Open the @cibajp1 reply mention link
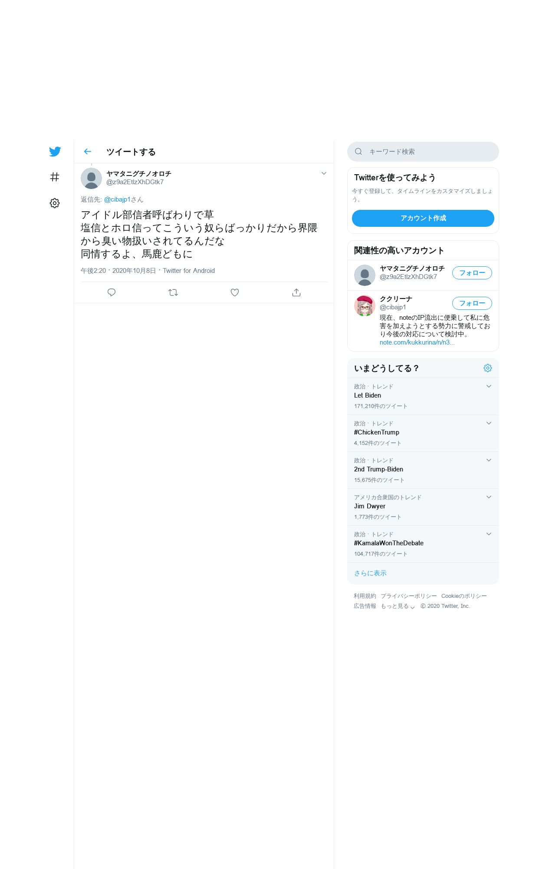539x869 pixels. click(117, 199)
